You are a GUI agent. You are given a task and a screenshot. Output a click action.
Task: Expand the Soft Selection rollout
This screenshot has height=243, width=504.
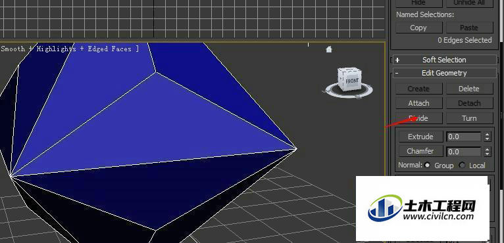tap(445, 60)
